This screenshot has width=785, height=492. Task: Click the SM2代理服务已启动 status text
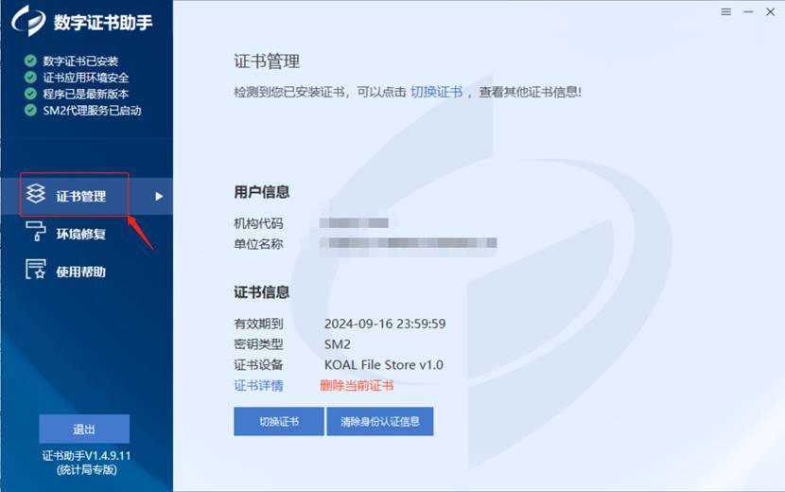pyautogui.click(x=92, y=110)
